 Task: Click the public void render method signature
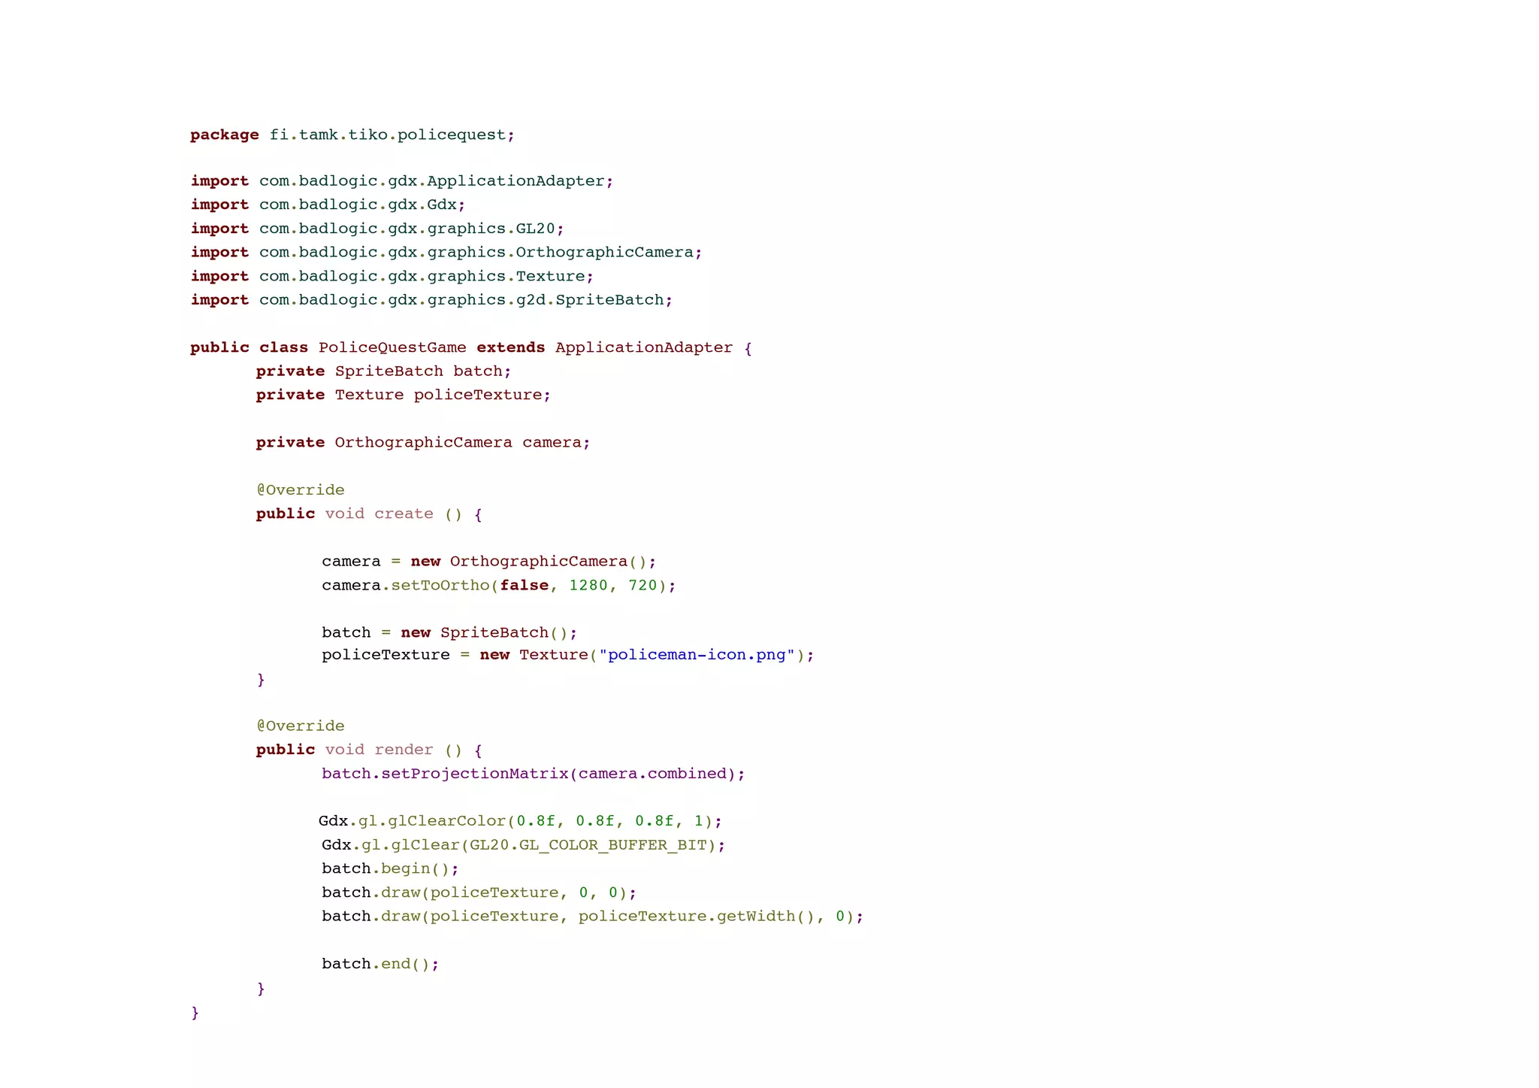pos(369,750)
